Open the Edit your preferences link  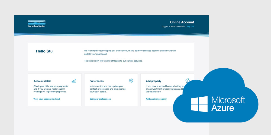100,99
